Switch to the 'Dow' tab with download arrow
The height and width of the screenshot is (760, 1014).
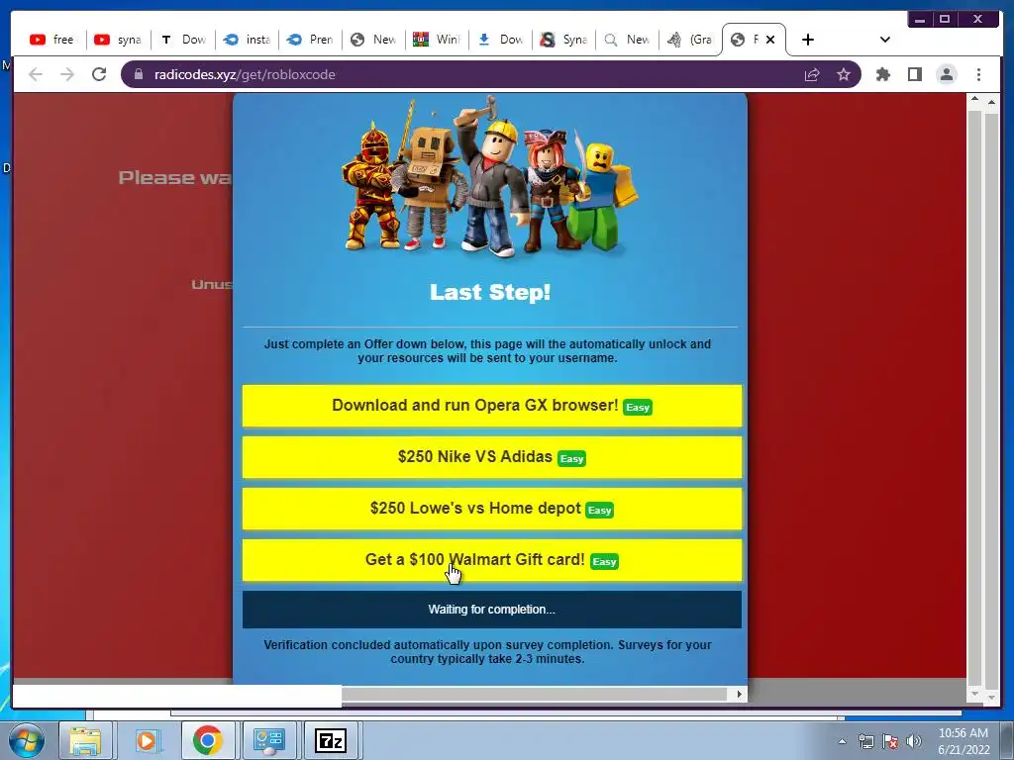tap(500, 40)
